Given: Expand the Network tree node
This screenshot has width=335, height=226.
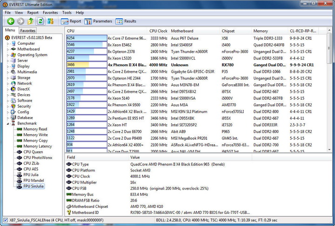Looking at the screenshot, I should click(x=8, y=84).
